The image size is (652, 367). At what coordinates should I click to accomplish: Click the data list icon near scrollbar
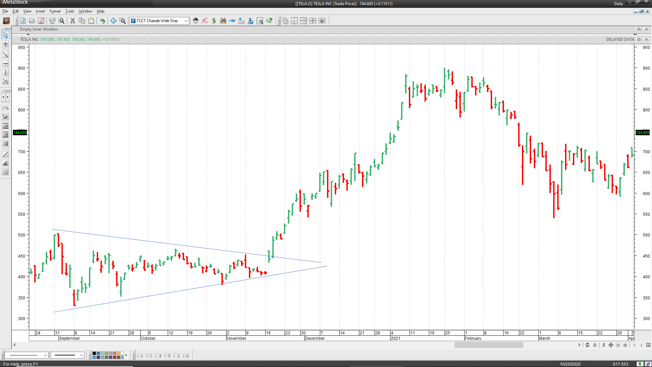point(648,345)
